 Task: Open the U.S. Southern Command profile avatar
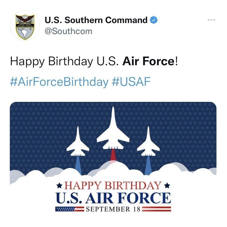(25, 26)
